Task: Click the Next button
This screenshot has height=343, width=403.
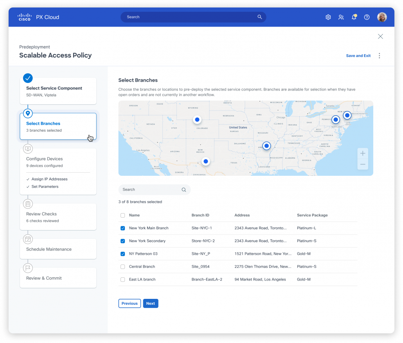Action: click(x=151, y=304)
